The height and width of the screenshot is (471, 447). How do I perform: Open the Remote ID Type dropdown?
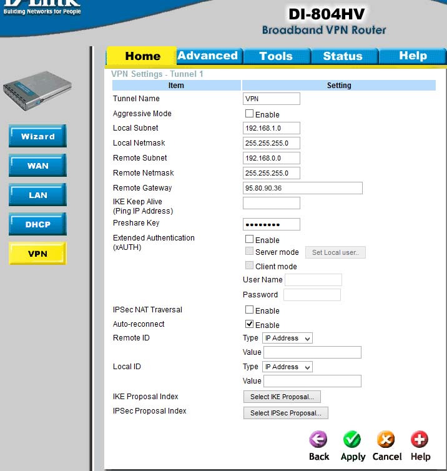click(287, 338)
